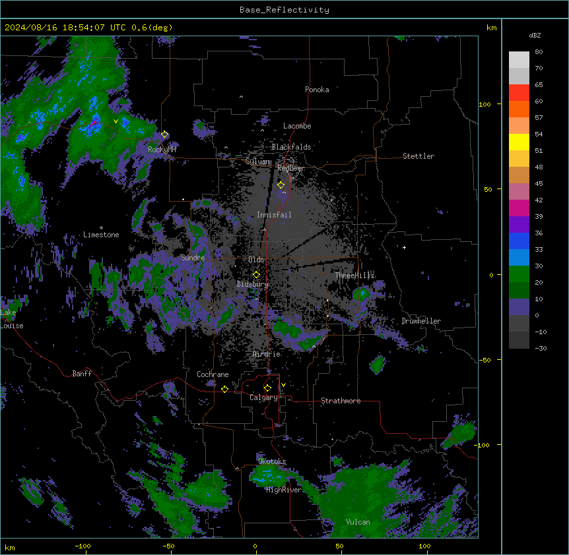Viewport: 569px width, 555px height.
Task: Click the Ponoka city label
Action: (317, 90)
